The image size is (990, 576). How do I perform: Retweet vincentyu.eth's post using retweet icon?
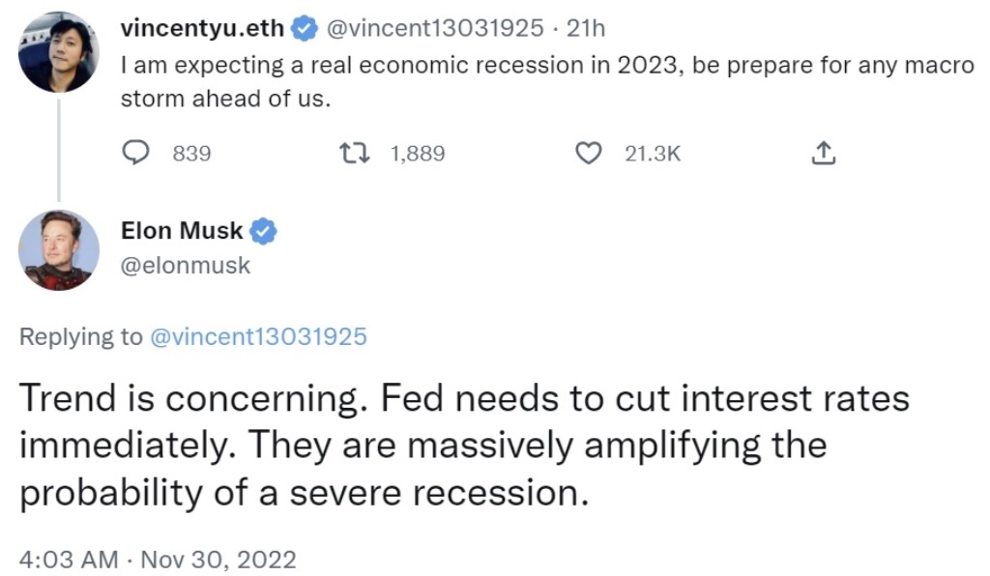pyautogui.click(x=354, y=153)
